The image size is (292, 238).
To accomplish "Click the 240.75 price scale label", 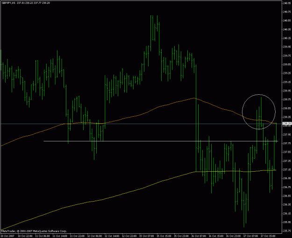I will [x=287, y=12].
